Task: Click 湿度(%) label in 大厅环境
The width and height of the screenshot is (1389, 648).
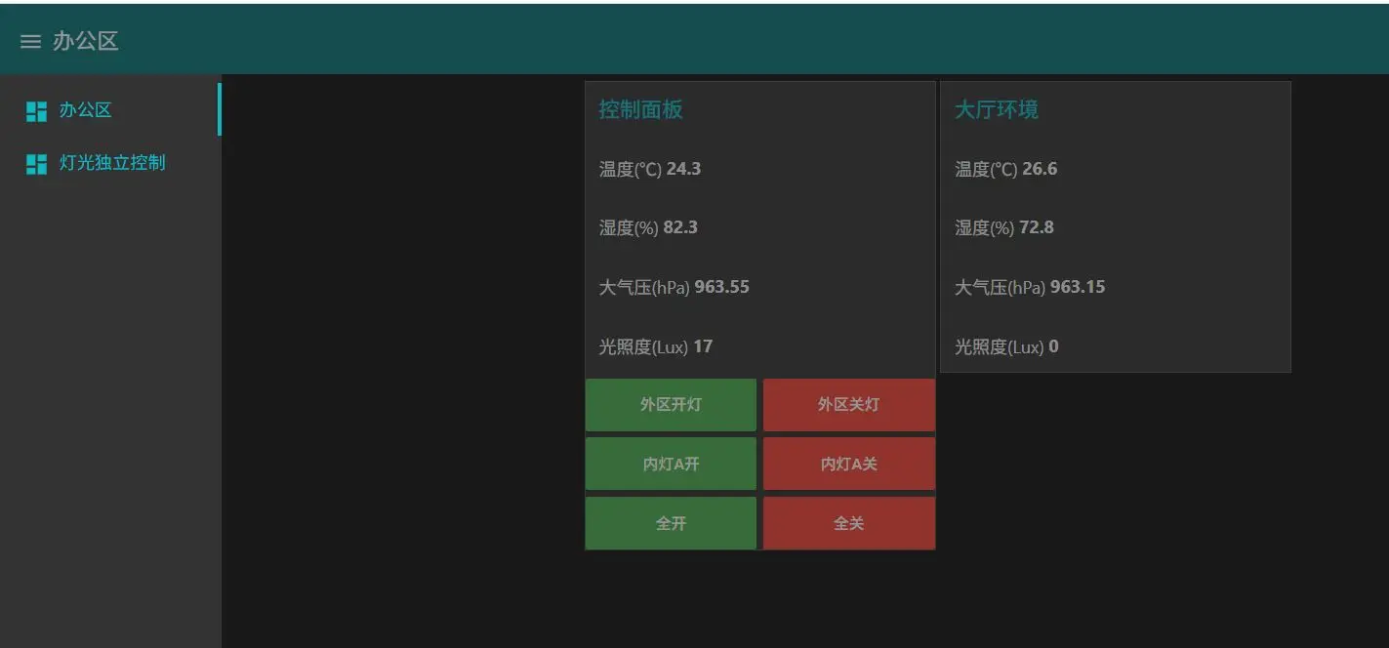Action: 985,228
